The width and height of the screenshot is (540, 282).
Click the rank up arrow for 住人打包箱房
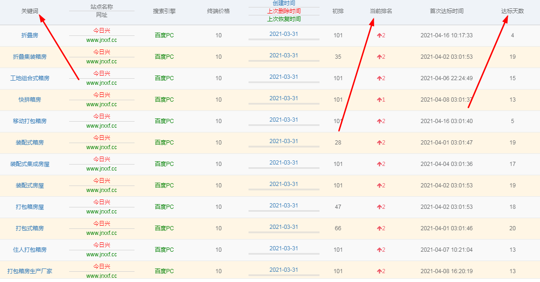click(379, 250)
